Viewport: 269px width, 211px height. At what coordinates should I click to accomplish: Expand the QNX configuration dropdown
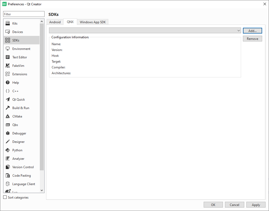(145, 30)
